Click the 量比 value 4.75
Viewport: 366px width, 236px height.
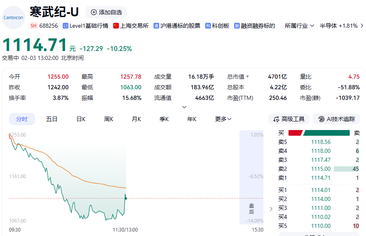tap(354, 77)
